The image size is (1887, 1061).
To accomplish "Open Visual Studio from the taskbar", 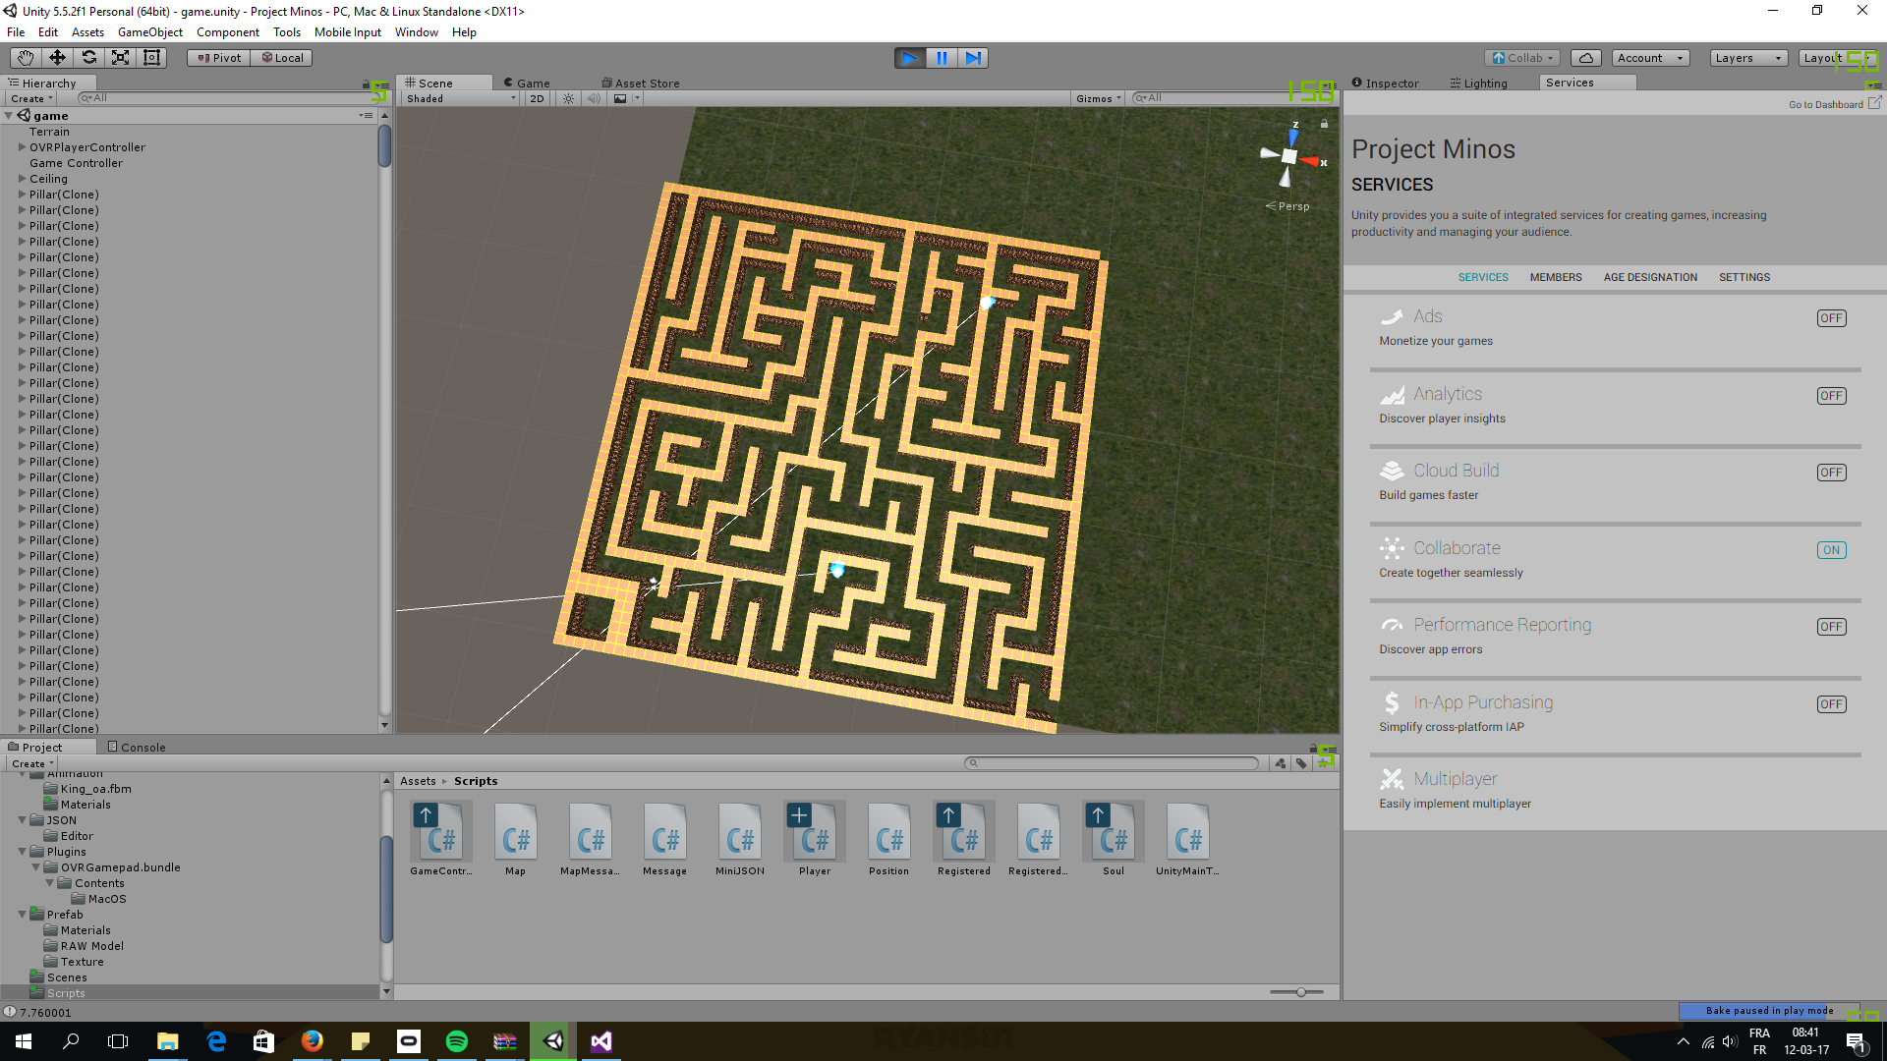I will tap(600, 1041).
